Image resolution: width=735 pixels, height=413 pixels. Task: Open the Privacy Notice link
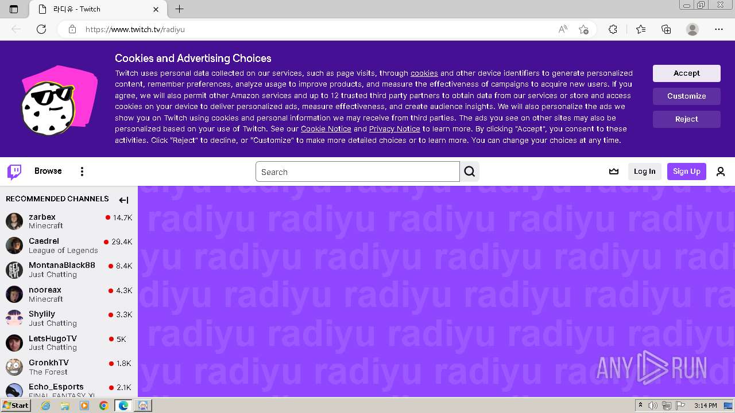pos(394,129)
